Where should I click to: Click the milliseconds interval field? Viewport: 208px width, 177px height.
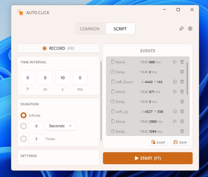[x=80, y=78]
